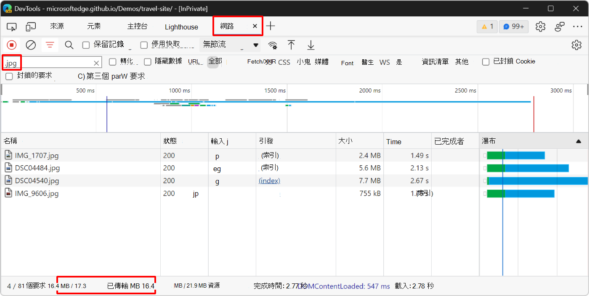Check the 已封鎖 Cookie checkbox
This screenshot has height=296, width=589.
pyautogui.click(x=486, y=62)
